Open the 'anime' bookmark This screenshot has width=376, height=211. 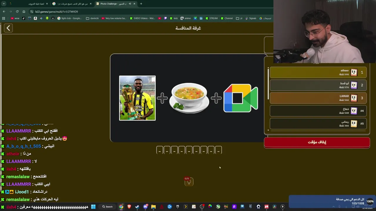coord(186,18)
